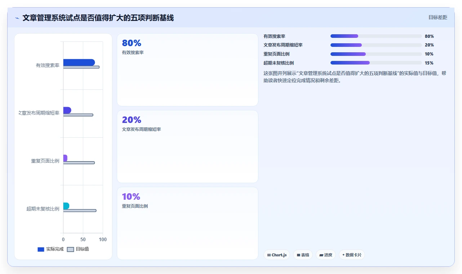Click the 表格 tag chip
The height and width of the screenshot is (274, 462).
[x=303, y=255]
